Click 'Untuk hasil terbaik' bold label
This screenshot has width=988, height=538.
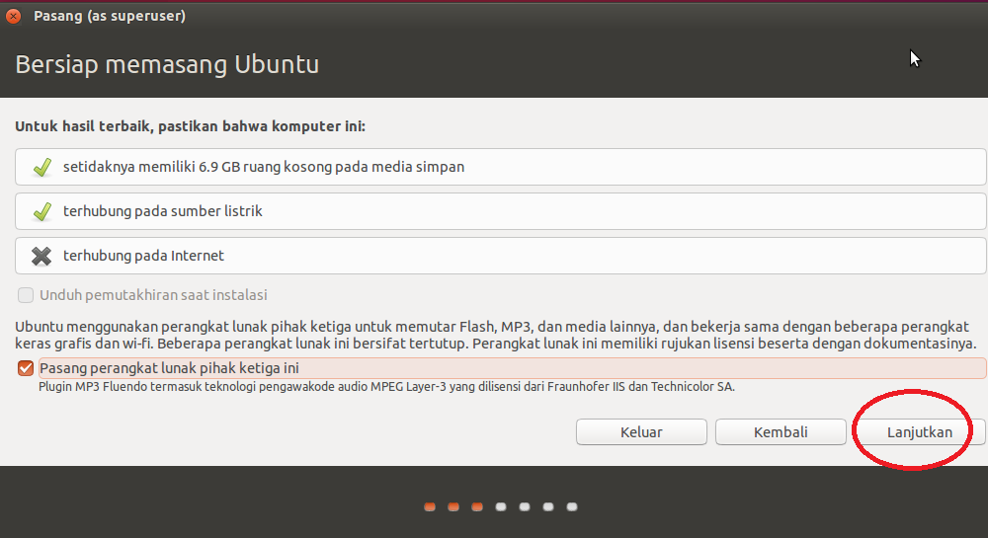191,126
